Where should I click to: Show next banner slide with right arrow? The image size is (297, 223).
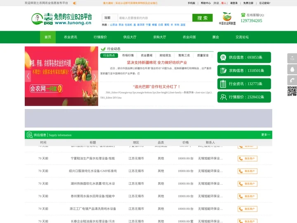click(x=95, y=76)
